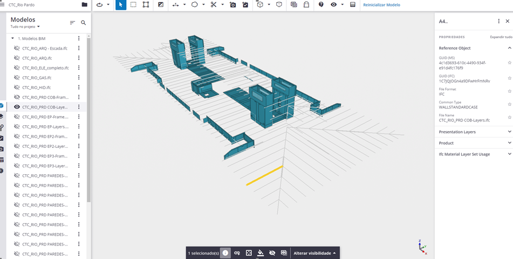This screenshot has width=513, height=259.
Task: Open options menu for CTC_RIO_ARQ.ifc
Action: point(79,58)
